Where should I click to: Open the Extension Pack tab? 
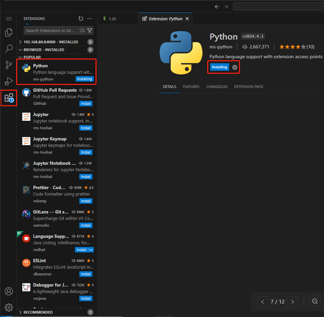[249, 87]
